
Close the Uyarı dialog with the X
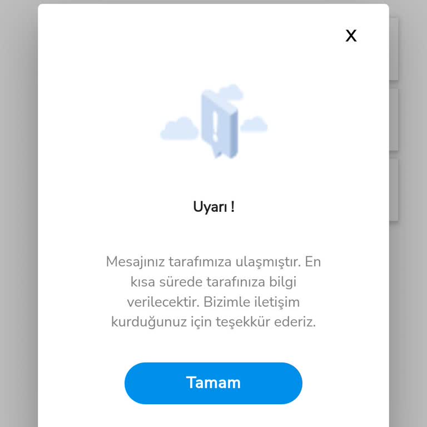351,36
